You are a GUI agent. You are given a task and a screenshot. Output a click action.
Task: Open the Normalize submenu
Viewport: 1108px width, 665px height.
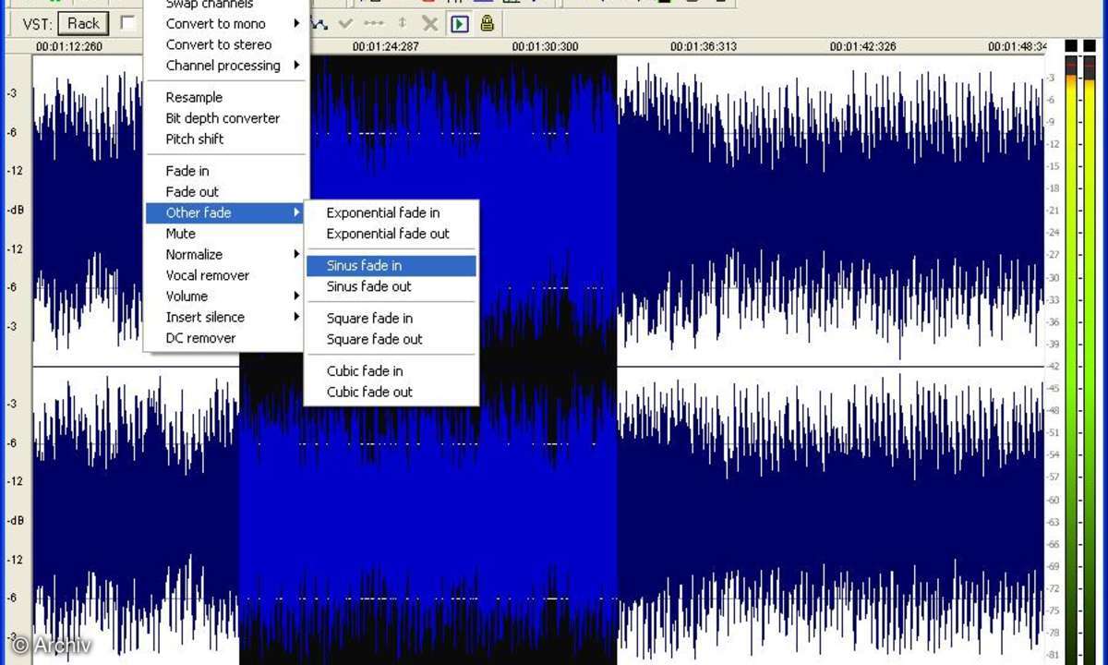tap(224, 254)
